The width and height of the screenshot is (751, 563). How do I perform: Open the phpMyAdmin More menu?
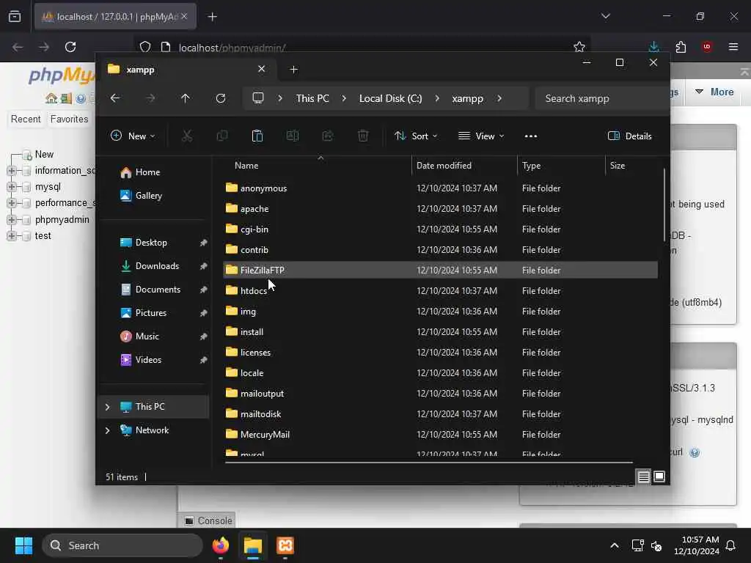tap(715, 92)
